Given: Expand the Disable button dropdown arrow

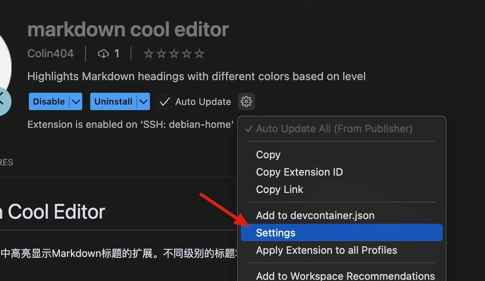Looking at the screenshot, I should (76, 102).
